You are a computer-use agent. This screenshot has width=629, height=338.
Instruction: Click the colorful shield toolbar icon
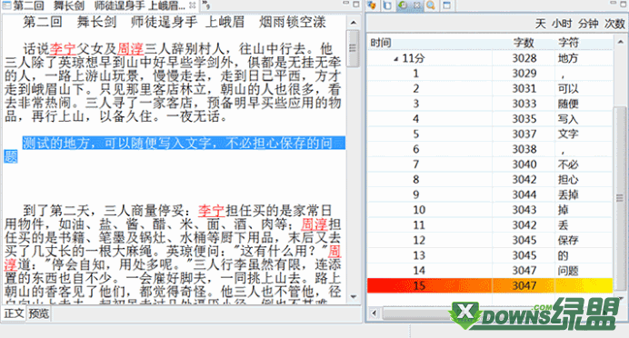(373, 5)
